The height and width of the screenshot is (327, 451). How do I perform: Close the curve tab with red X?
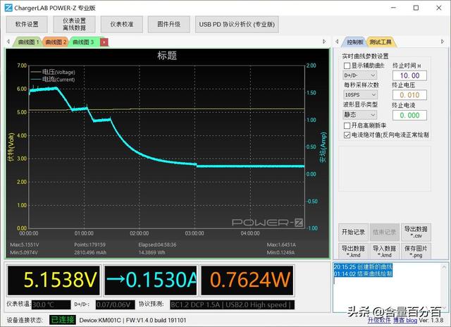coord(104,42)
